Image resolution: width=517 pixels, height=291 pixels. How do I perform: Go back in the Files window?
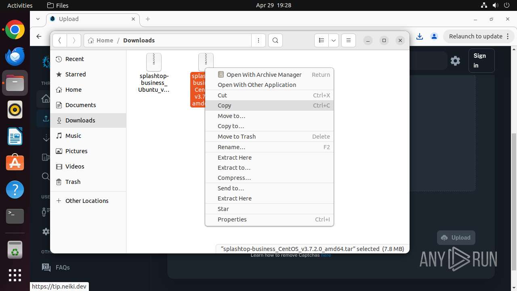coord(60,40)
